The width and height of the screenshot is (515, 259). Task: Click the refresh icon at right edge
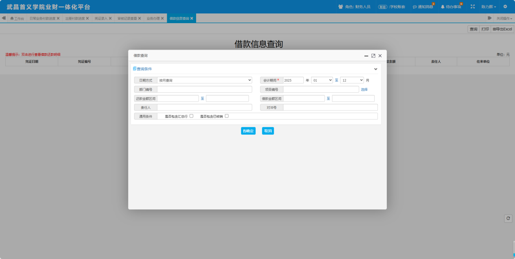[508, 218]
